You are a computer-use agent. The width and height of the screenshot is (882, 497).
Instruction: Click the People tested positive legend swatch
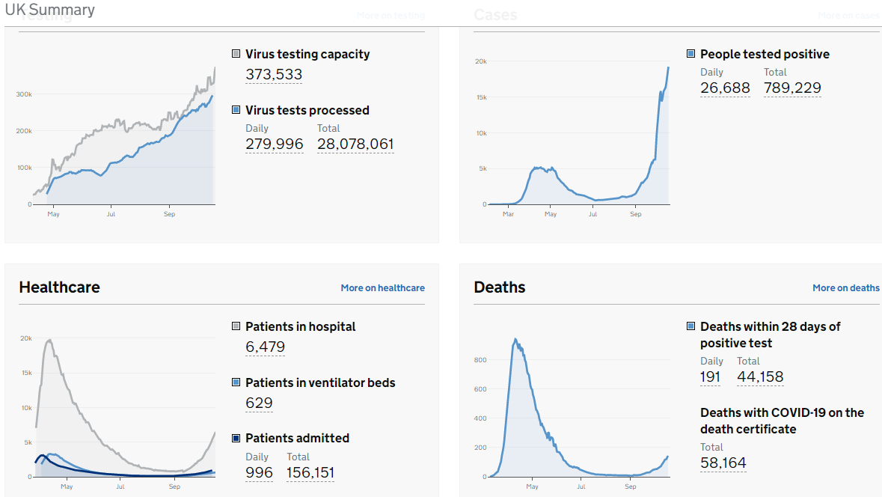pyautogui.click(x=691, y=54)
